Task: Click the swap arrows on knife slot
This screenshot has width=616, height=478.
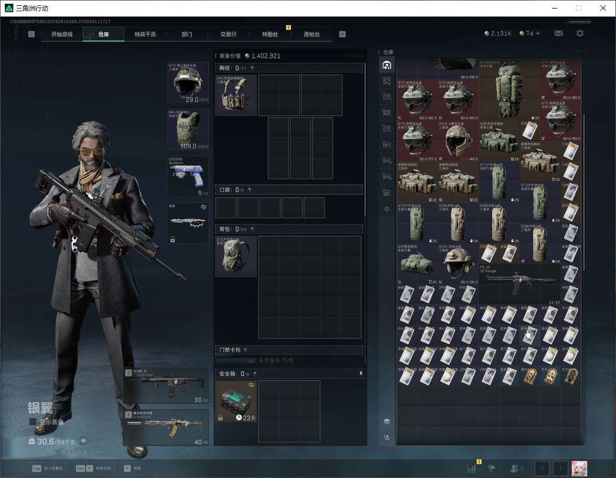Action: click(x=203, y=207)
